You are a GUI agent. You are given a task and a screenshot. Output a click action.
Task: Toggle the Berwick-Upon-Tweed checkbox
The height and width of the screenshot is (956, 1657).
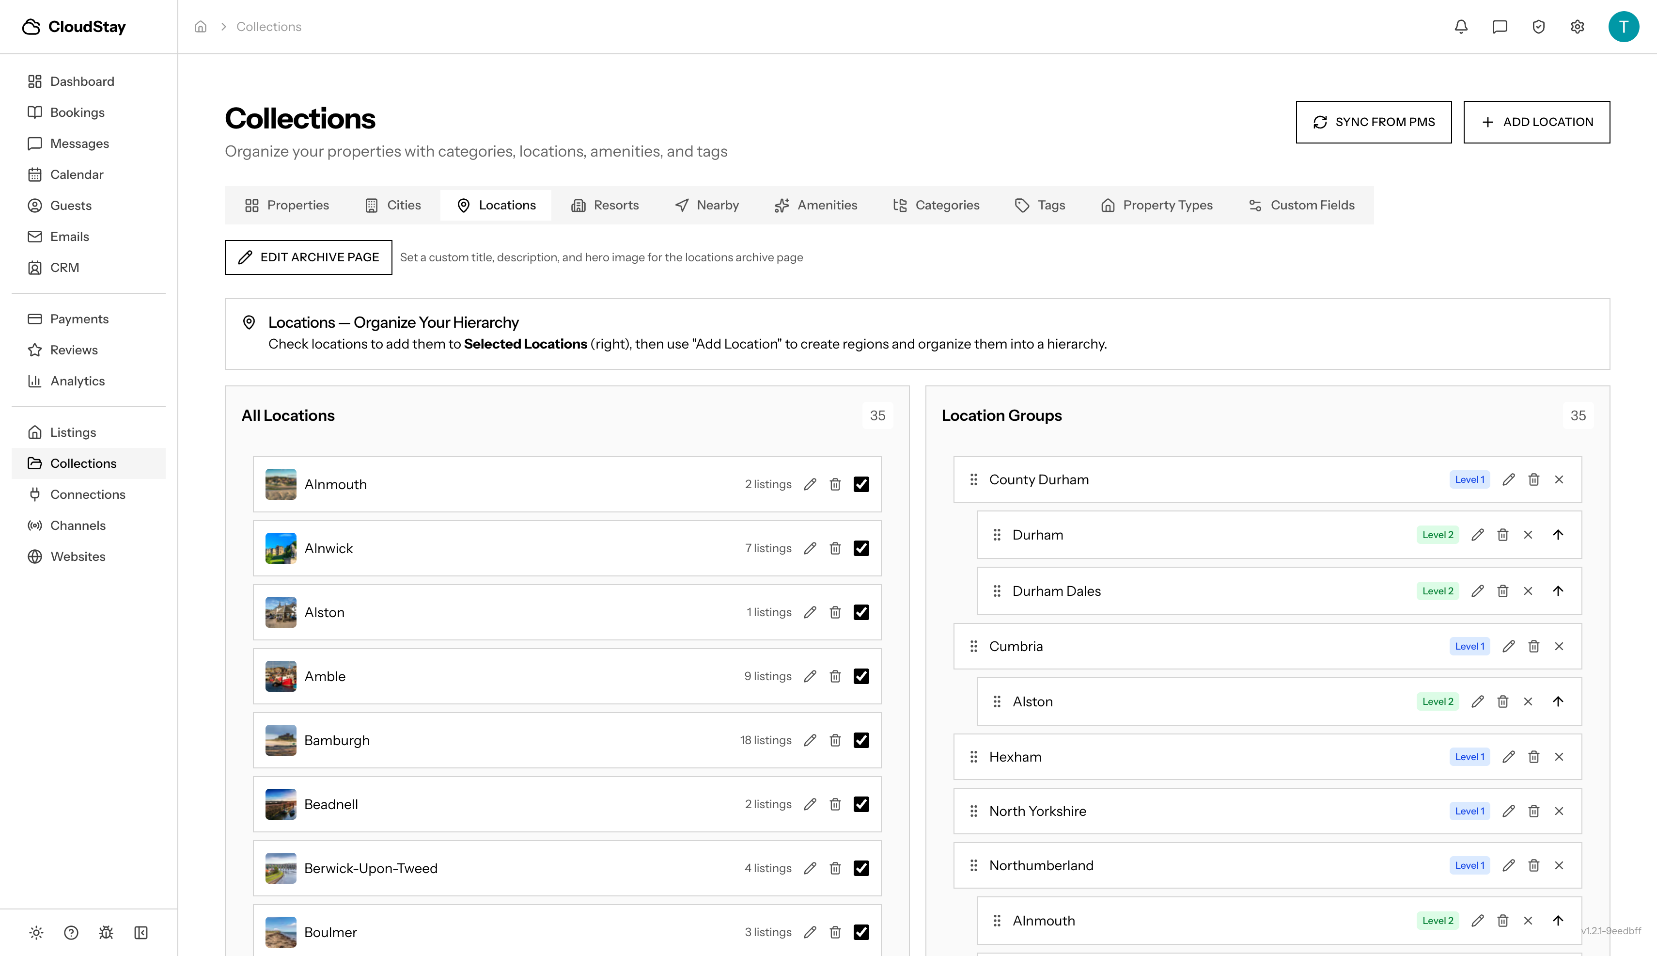[x=861, y=868]
